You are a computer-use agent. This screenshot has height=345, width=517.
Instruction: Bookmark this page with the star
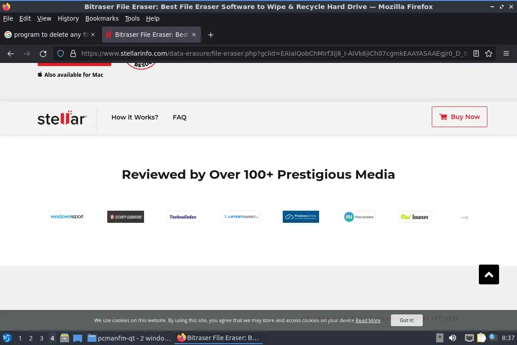[x=489, y=53]
